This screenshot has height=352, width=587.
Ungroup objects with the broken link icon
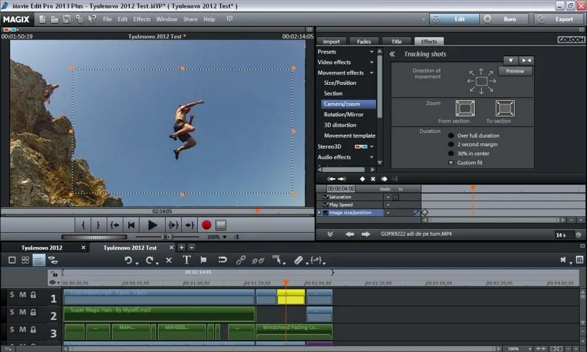click(x=258, y=260)
